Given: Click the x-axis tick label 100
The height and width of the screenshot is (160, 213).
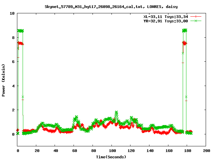Looking at the screenshot, I should (112, 151).
